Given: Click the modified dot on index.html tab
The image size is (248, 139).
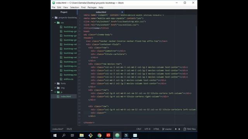Looking at the screenshot, I should (122, 12).
